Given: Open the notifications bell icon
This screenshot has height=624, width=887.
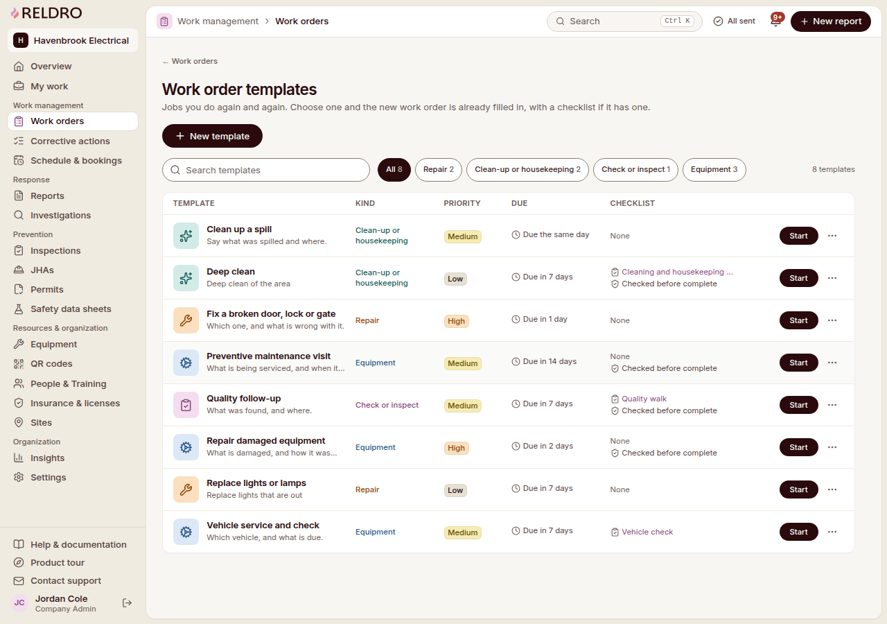Looking at the screenshot, I should tap(775, 21).
